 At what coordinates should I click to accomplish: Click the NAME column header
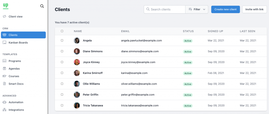[78, 31]
